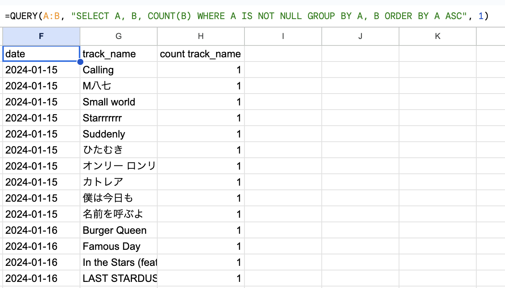505x288 pixels.
Task: Select the "Calling" track cell
Action: (x=119, y=70)
